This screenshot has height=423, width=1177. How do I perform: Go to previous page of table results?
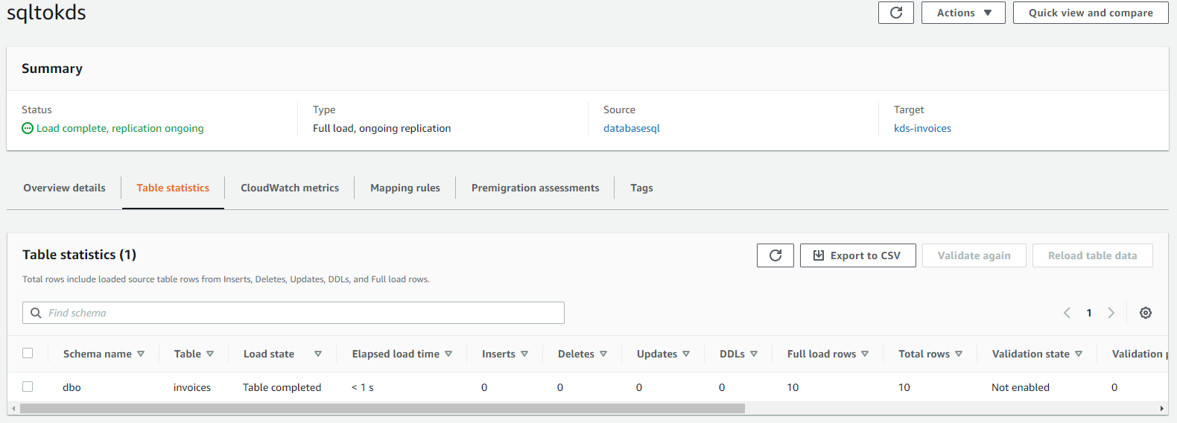tap(1067, 313)
